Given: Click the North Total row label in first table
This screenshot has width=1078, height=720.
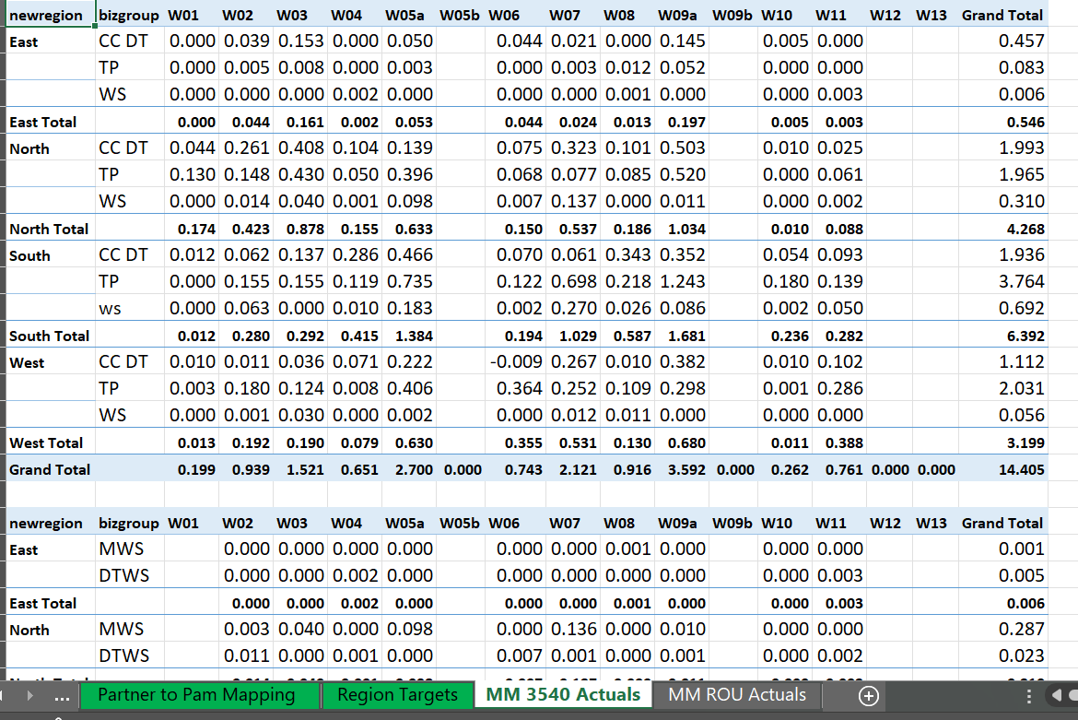Looking at the screenshot, I should pos(49,230).
